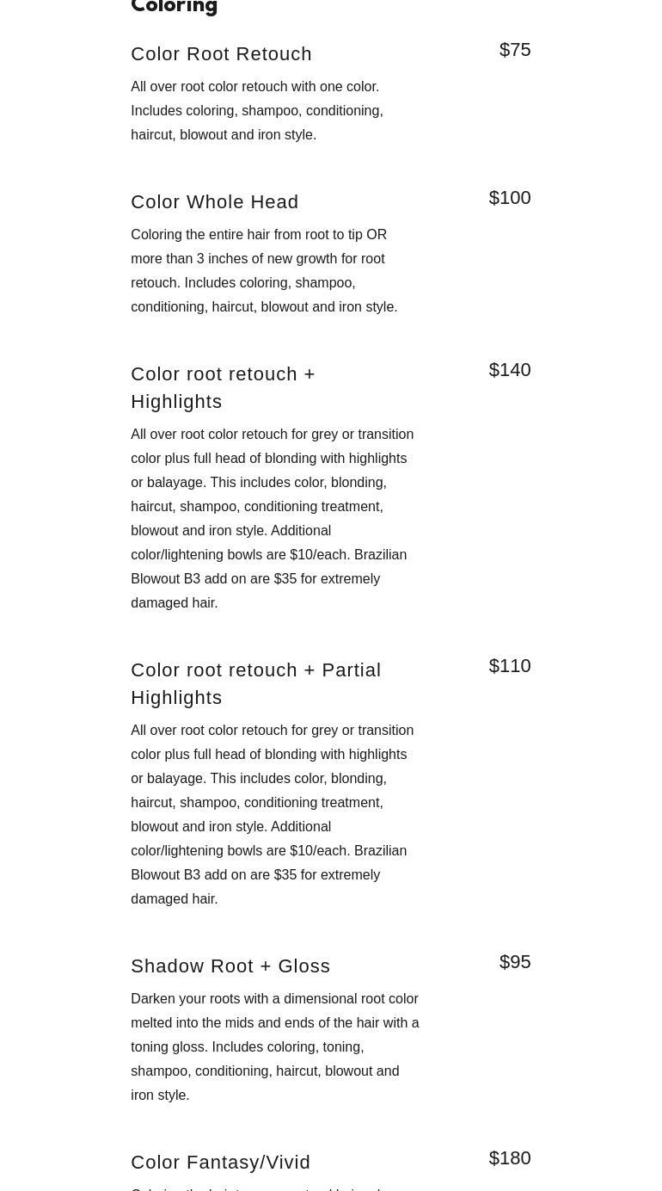Select the Color Whole Head service title
The height and width of the screenshot is (1191, 662).
[215, 201]
